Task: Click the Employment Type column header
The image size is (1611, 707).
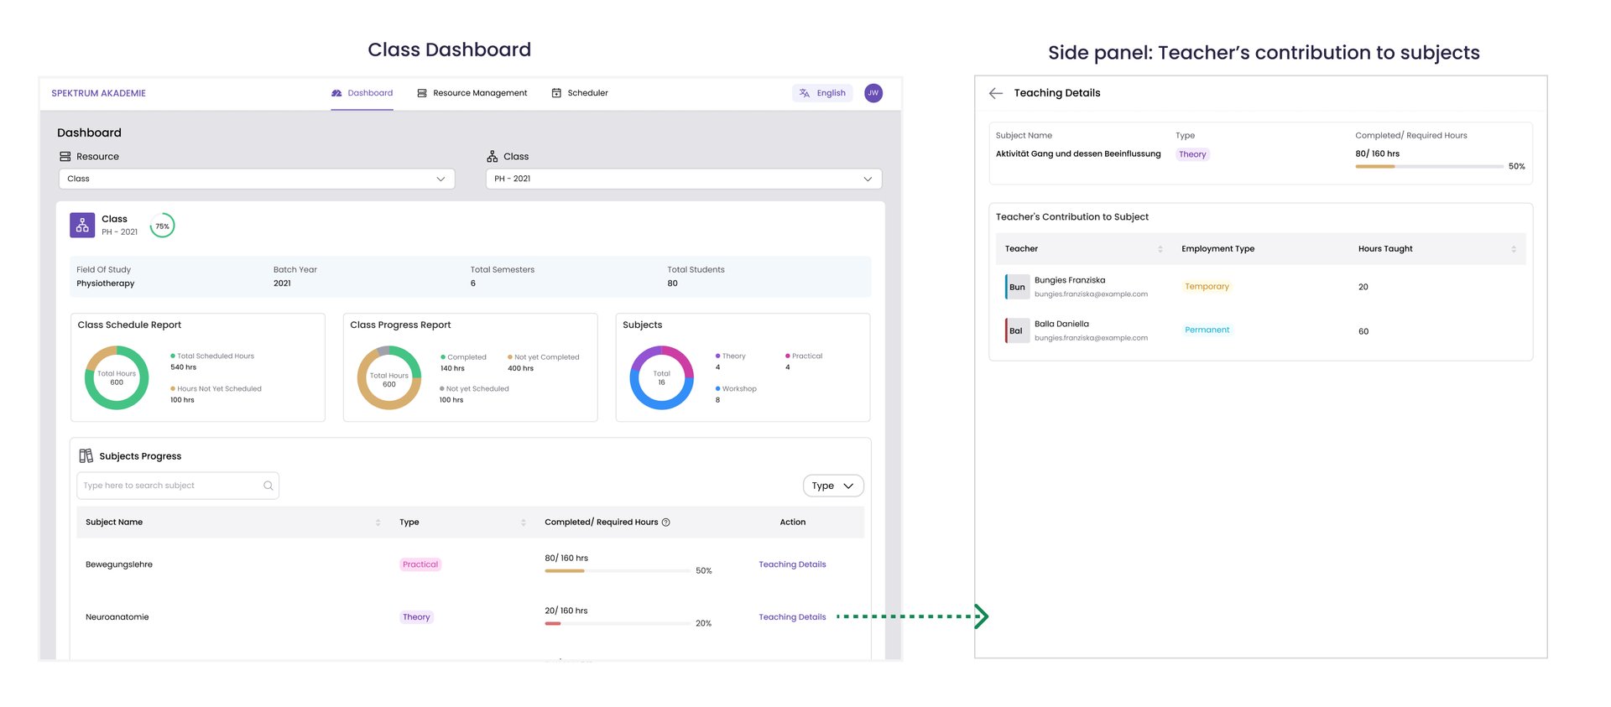Action: (1217, 249)
